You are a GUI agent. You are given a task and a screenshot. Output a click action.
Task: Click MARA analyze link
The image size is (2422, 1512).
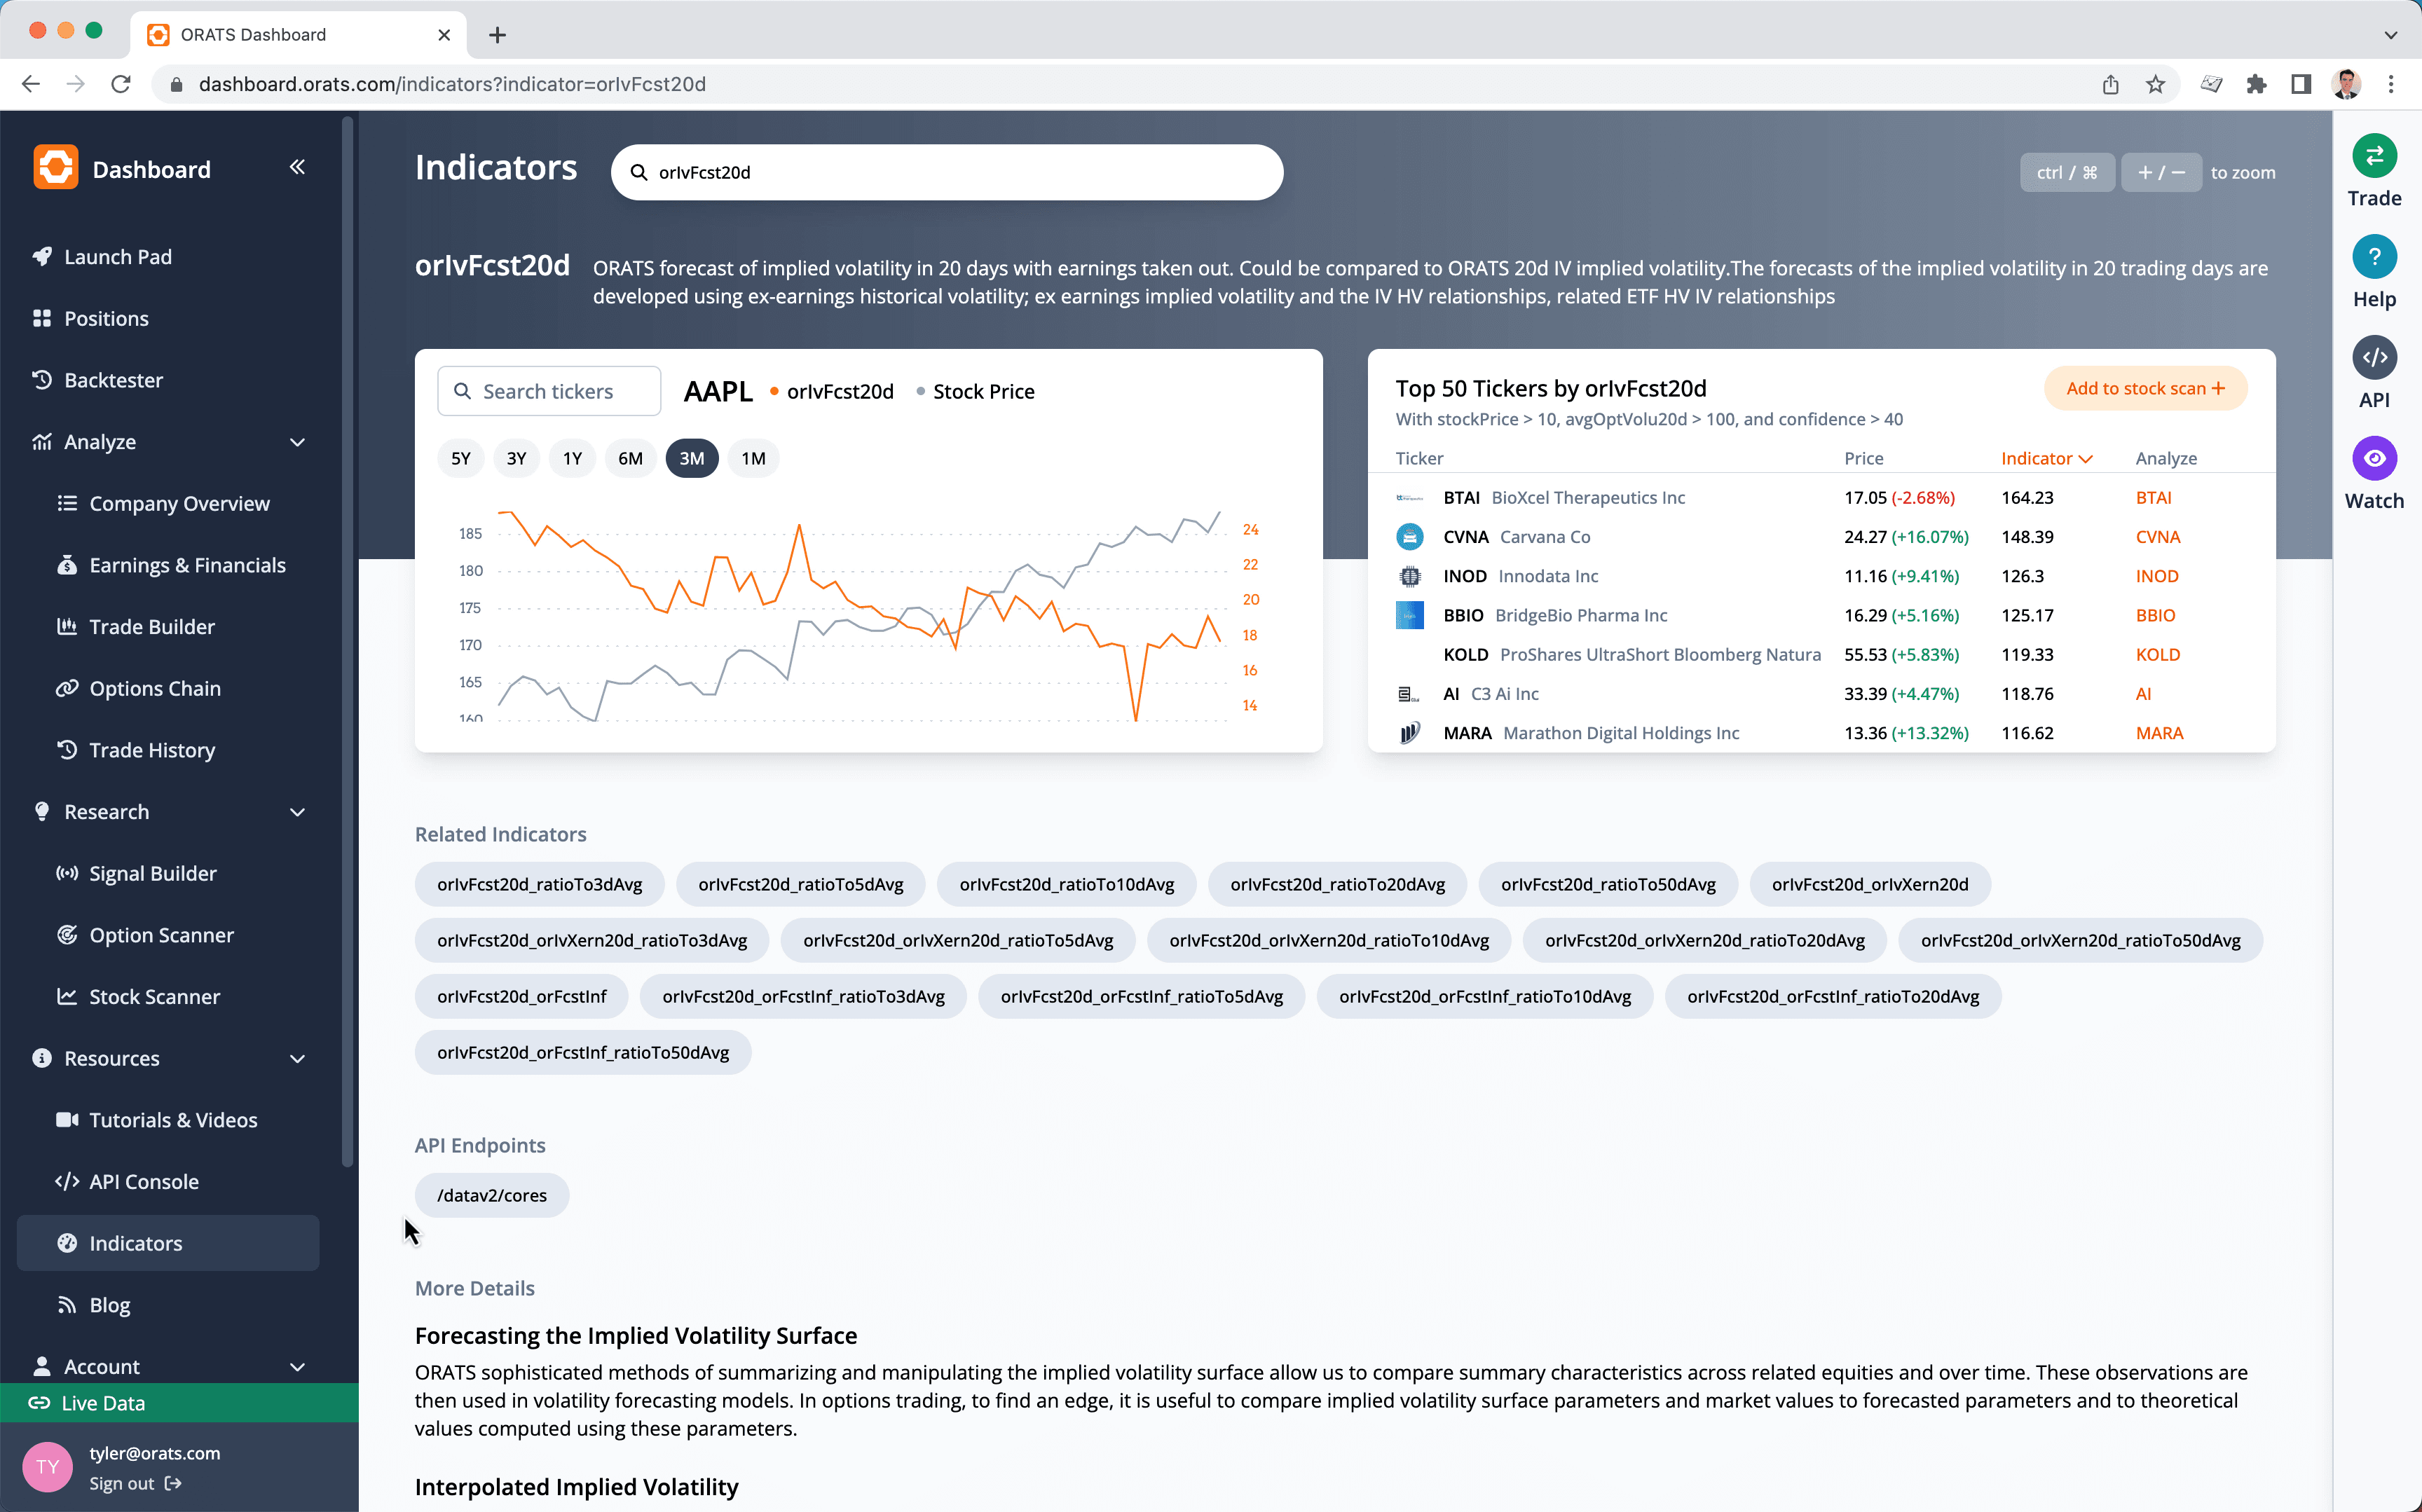(x=2159, y=733)
